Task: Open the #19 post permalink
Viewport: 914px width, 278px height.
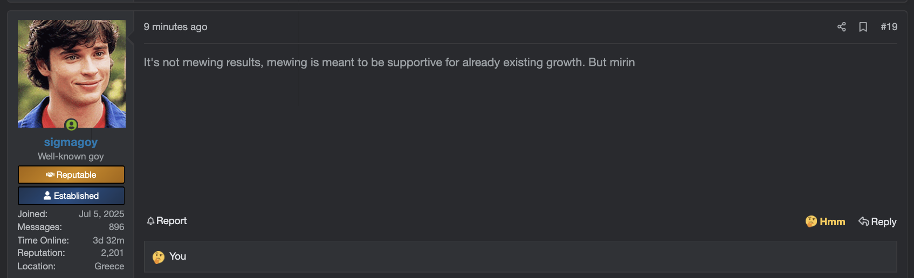Action: [889, 27]
